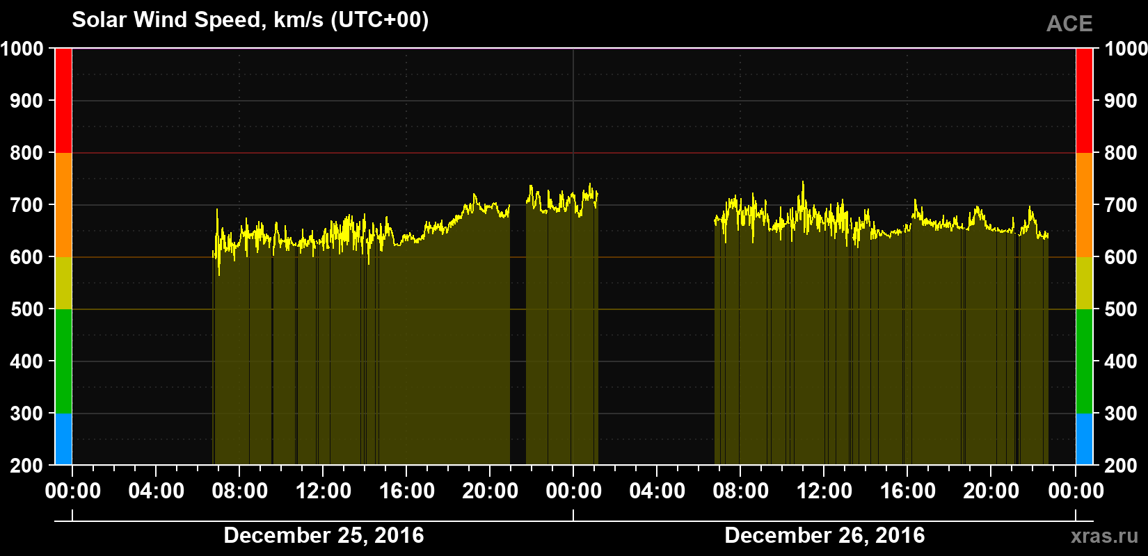
Task: Click the 800 label on the left axis
Action: pos(27,153)
